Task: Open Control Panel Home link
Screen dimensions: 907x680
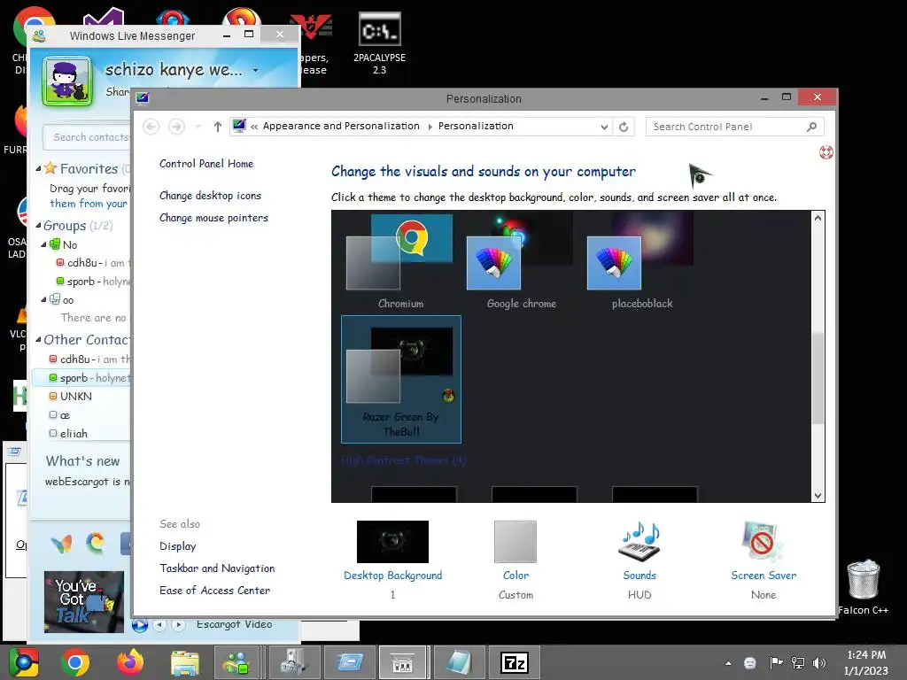Action: (206, 164)
